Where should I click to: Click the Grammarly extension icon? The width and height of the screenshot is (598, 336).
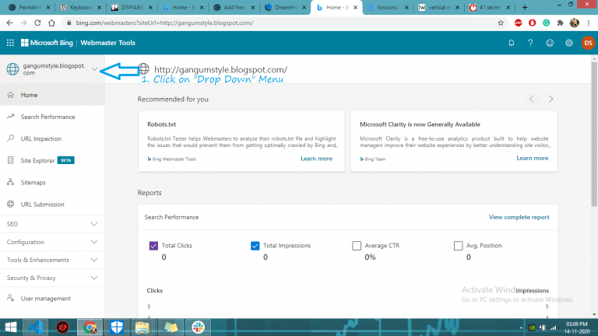pos(546,23)
